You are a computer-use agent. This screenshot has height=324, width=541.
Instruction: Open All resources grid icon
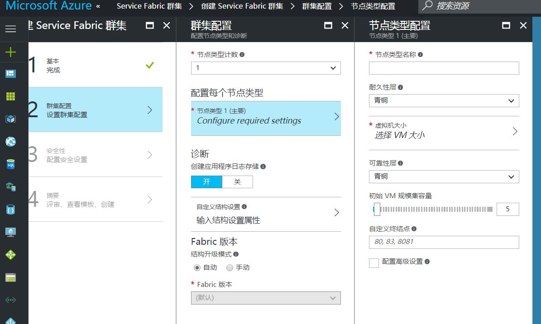point(11,96)
